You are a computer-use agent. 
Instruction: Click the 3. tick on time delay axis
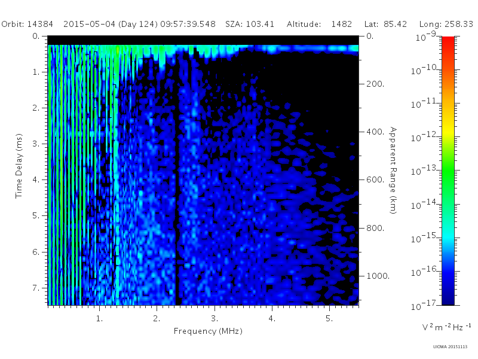click(x=36, y=144)
